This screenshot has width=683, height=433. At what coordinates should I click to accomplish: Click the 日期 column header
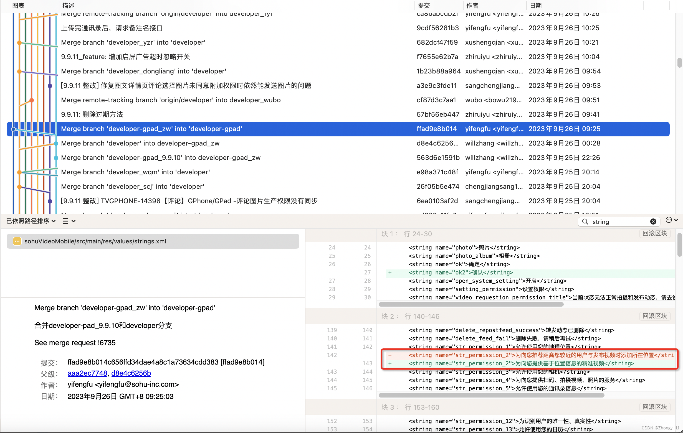tap(536, 5)
